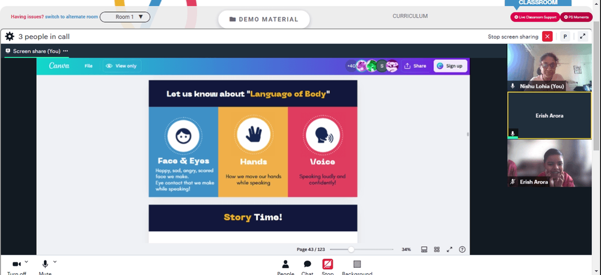Select the Face & Eyes icon on slide

[183, 135]
